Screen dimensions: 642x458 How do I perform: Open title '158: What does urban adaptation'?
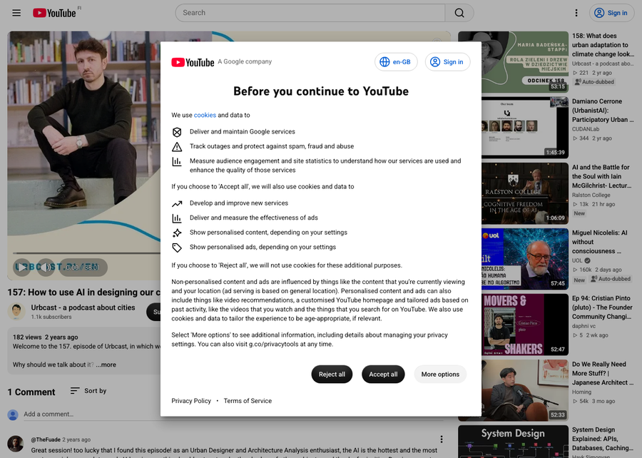603,45
